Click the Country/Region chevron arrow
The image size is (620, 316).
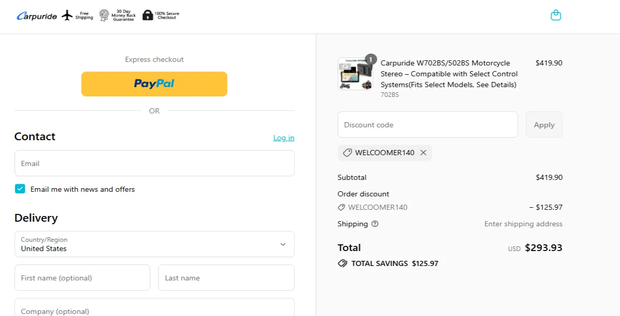click(283, 244)
